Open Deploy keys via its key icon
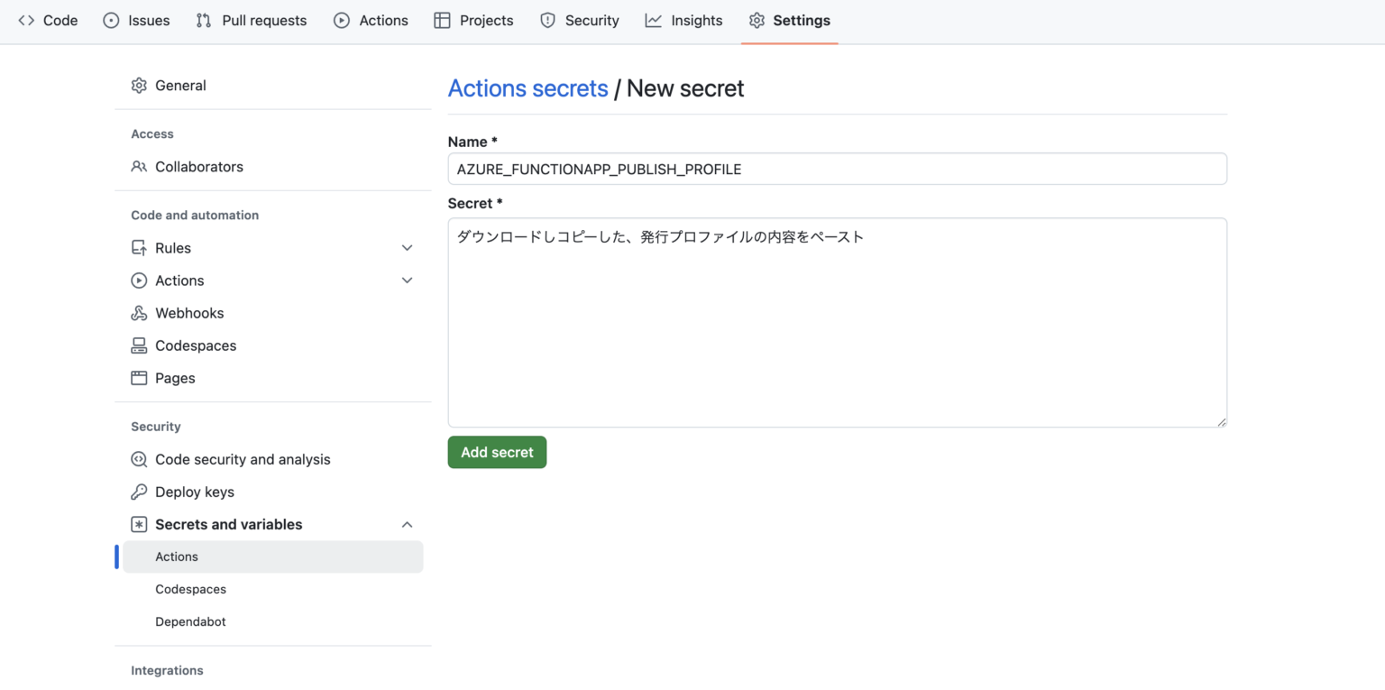The width and height of the screenshot is (1385, 690). click(140, 492)
